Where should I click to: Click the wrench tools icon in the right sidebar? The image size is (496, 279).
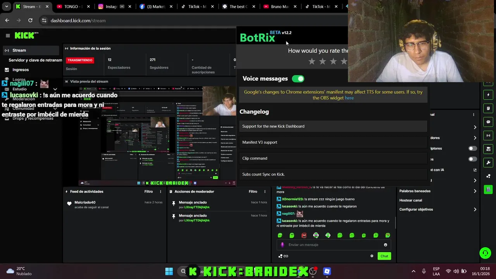tap(488, 163)
